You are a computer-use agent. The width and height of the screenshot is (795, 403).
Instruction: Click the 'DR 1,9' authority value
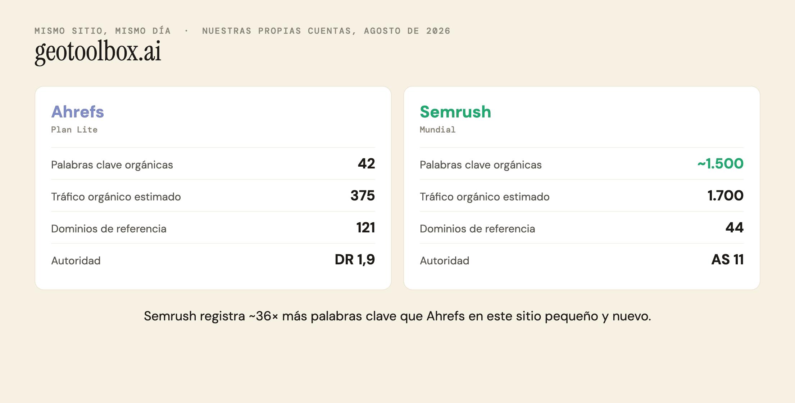pyautogui.click(x=355, y=260)
